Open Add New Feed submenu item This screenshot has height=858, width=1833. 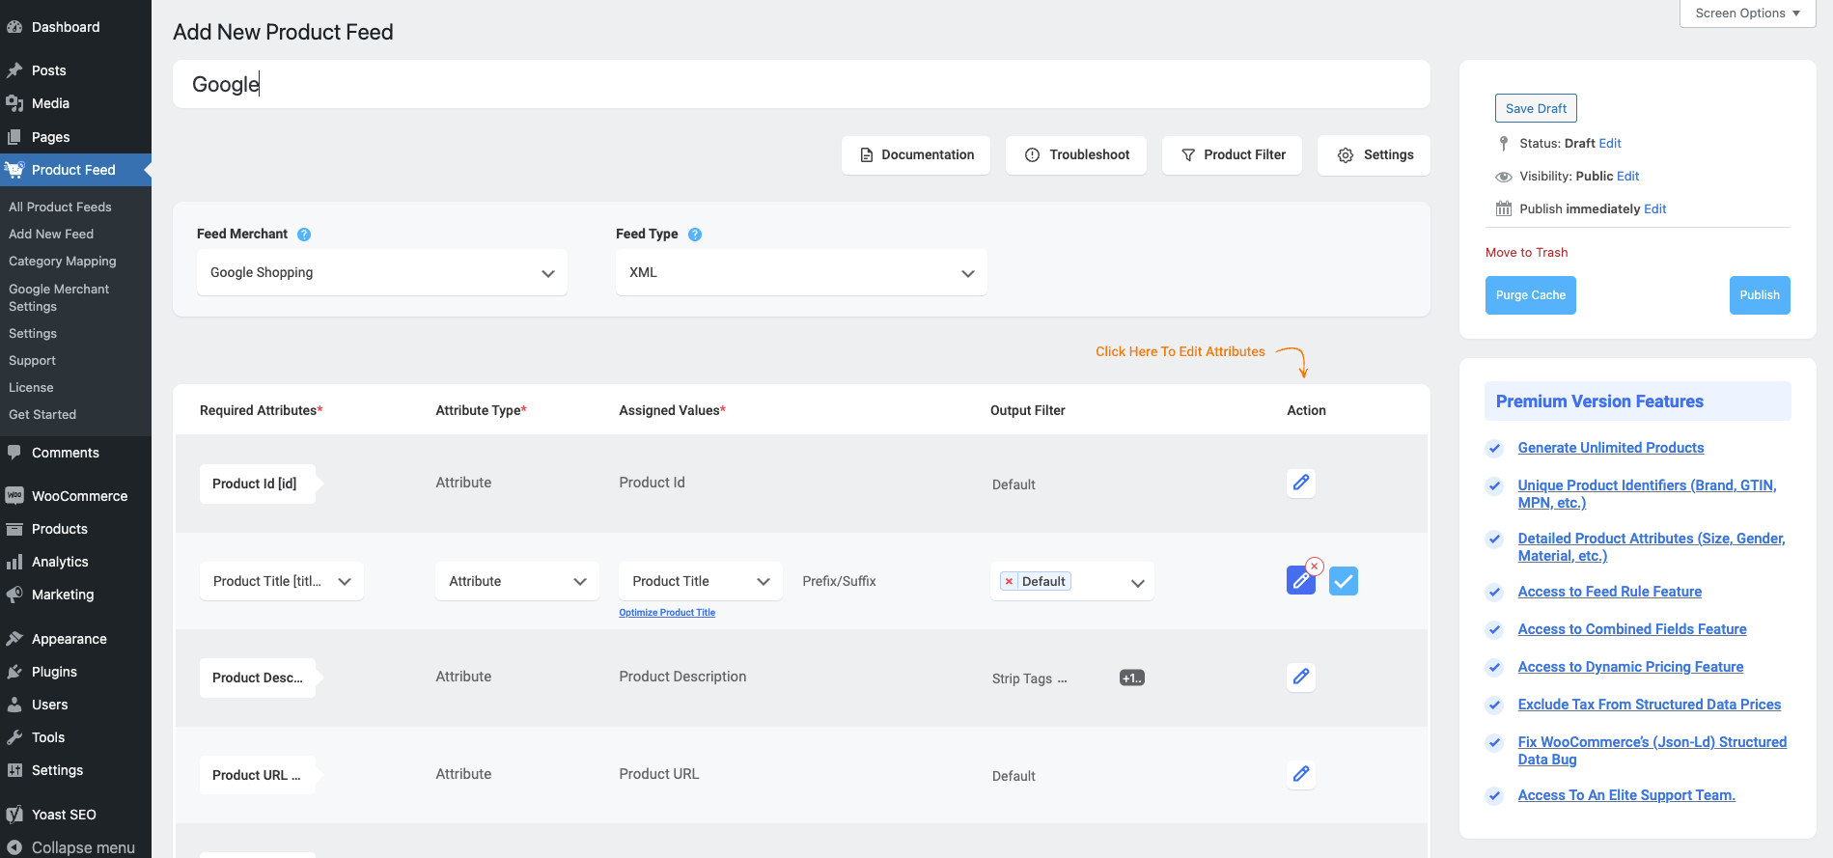coord(51,234)
